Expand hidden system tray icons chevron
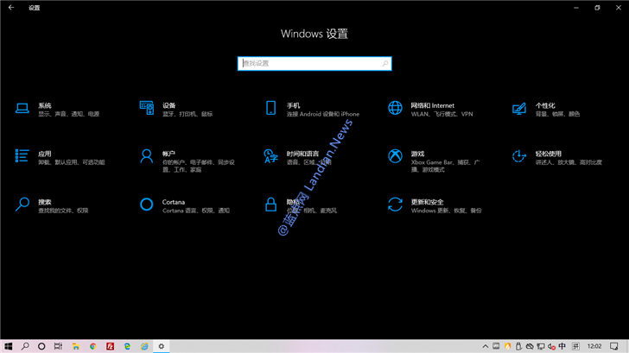The height and width of the screenshot is (353, 629). (486, 346)
